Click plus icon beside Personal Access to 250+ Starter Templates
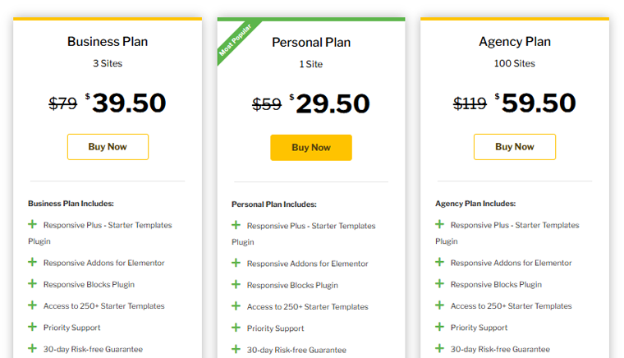Image resolution: width=624 pixels, height=358 pixels. click(236, 306)
